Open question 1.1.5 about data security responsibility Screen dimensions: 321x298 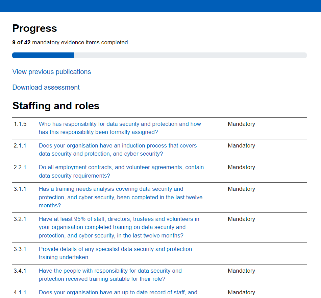pyautogui.click(x=120, y=128)
